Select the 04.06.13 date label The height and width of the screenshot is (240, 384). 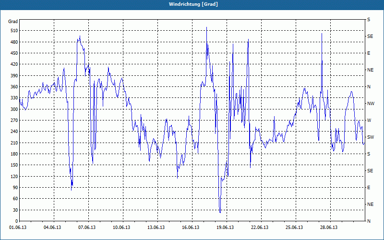[52, 228]
